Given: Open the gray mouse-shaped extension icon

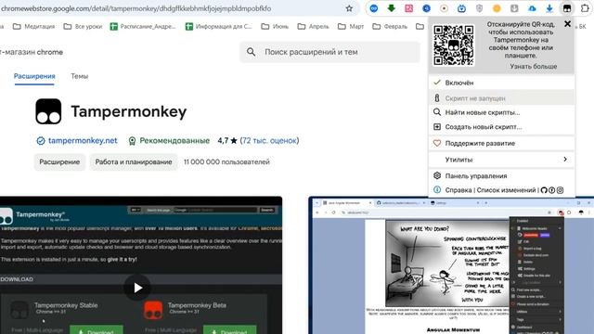Looking at the screenshot, I should [514, 8].
